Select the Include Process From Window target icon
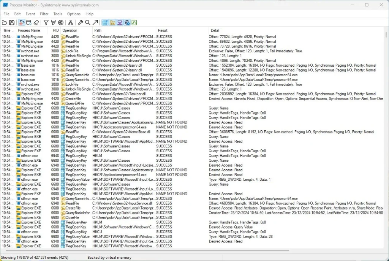389x261 pixels. (x=61, y=23)
